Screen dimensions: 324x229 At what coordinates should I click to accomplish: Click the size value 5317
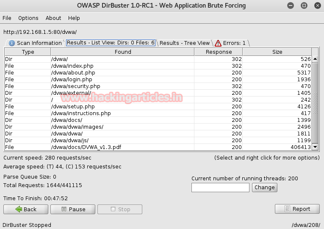click(x=304, y=73)
